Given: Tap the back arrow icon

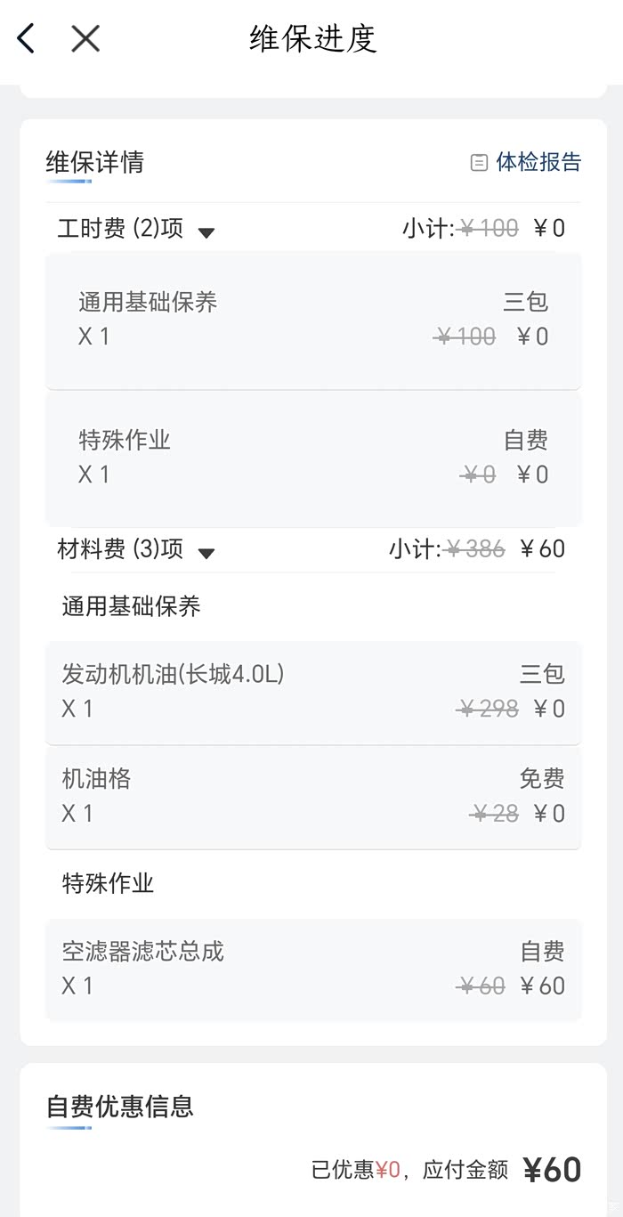Looking at the screenshot, I should (x=27, y=38).
